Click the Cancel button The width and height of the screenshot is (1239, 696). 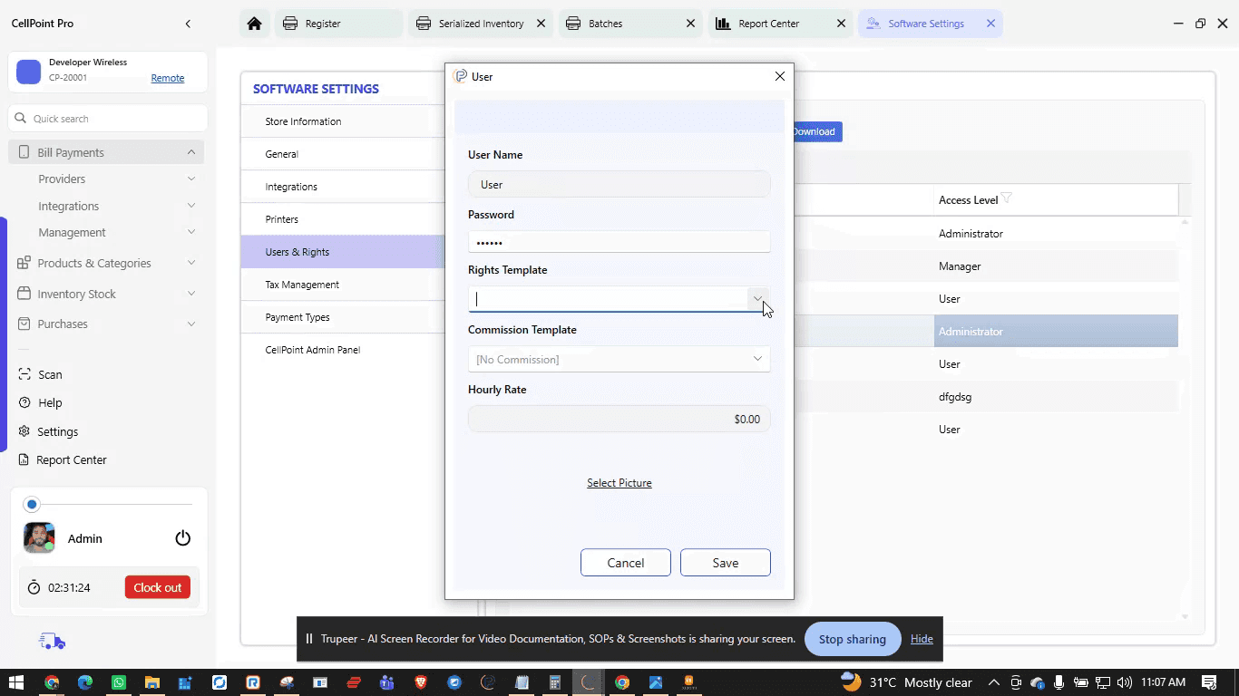coord(626,563)
